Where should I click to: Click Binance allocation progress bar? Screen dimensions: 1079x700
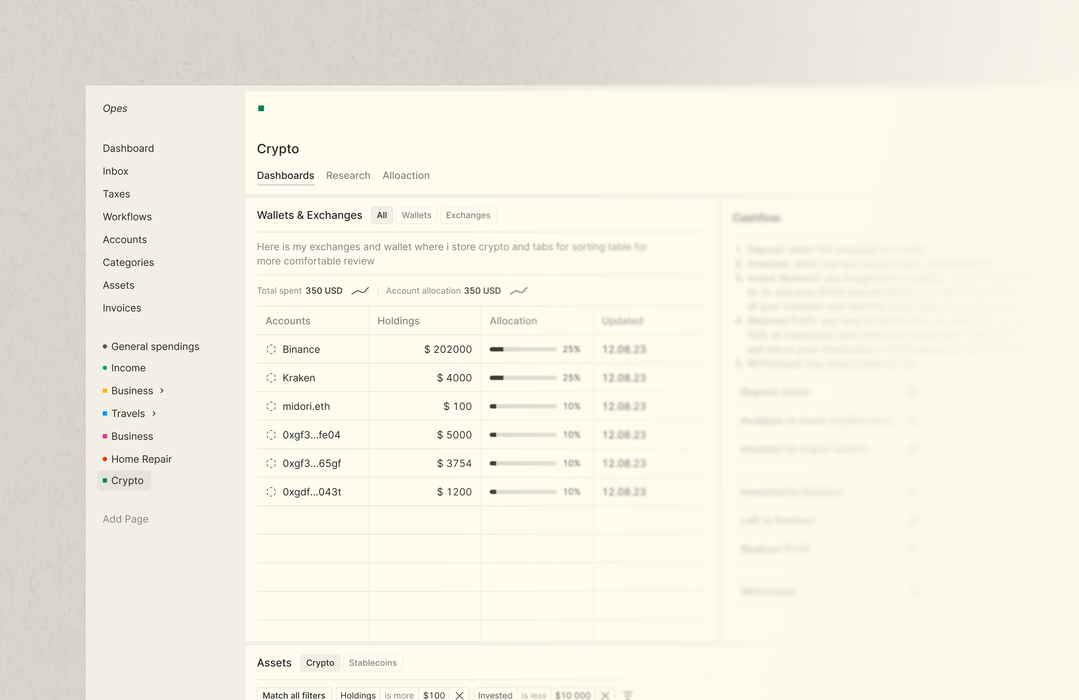tap(523, 349)
